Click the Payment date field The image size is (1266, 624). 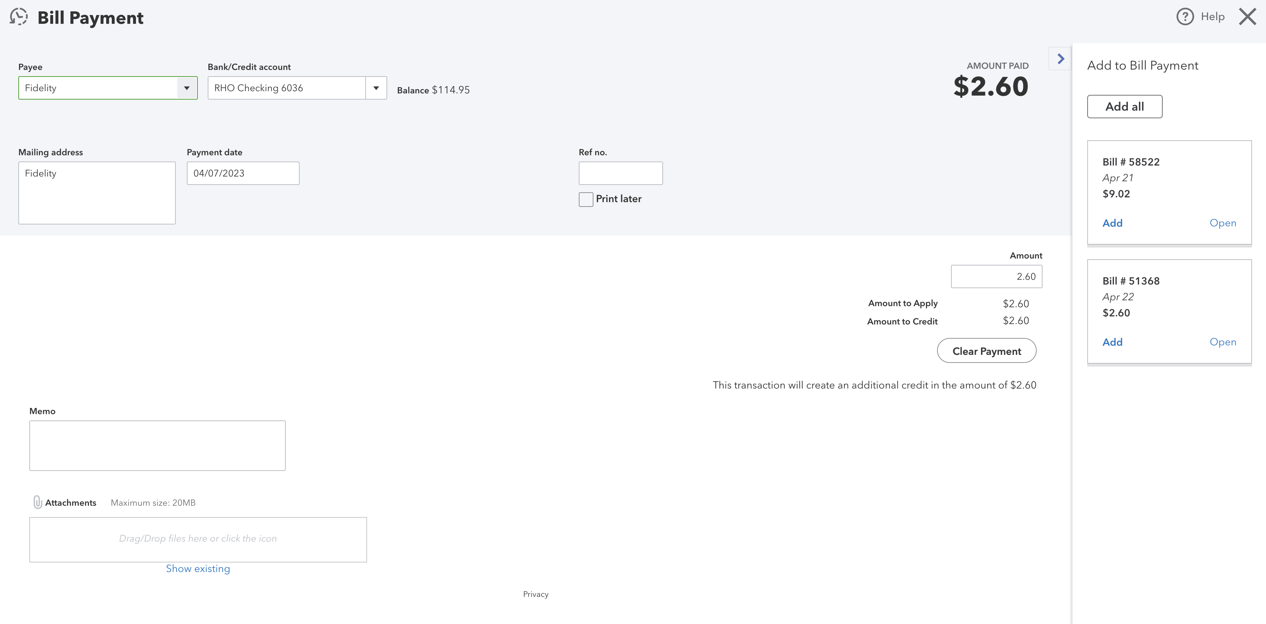point(243,174)
